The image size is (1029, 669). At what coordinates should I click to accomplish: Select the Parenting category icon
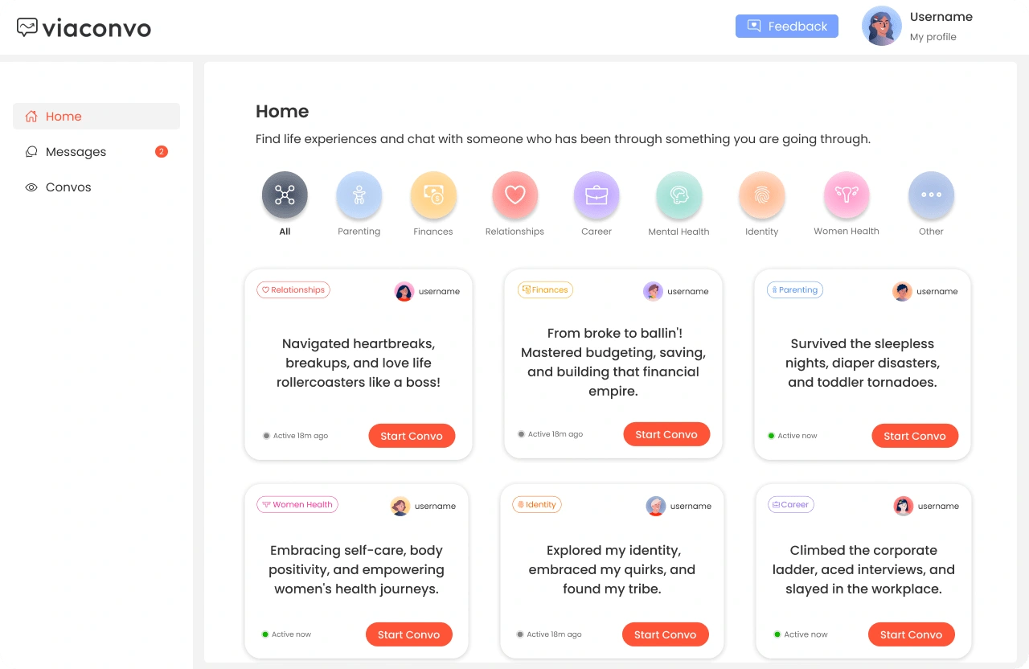pos(359,195)
